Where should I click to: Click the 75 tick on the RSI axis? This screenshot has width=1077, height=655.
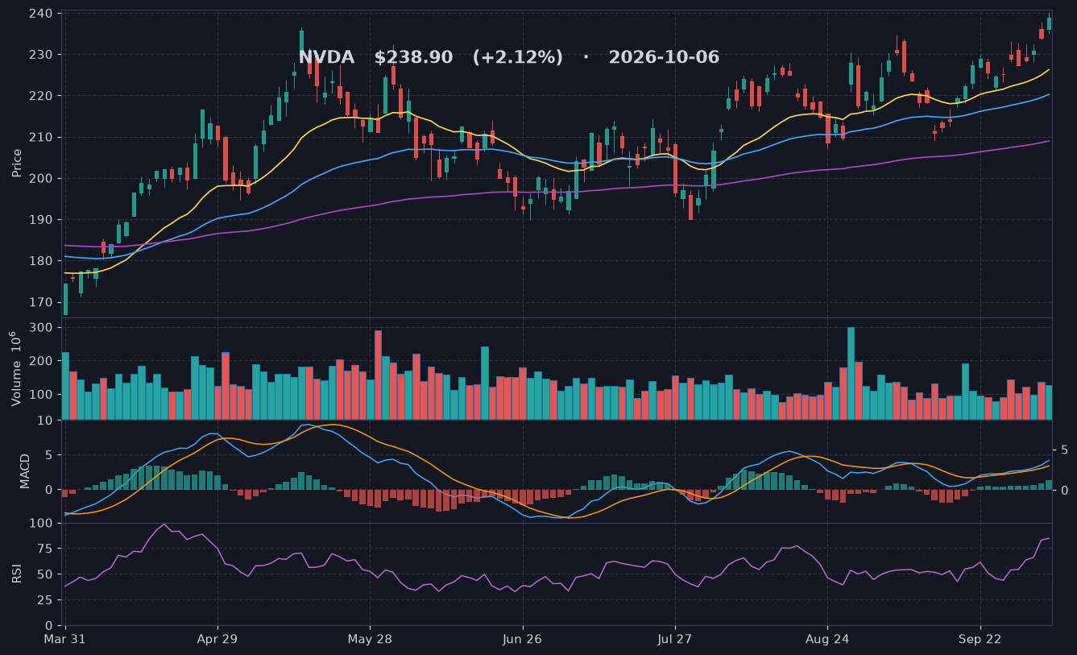tap(46, 549)
